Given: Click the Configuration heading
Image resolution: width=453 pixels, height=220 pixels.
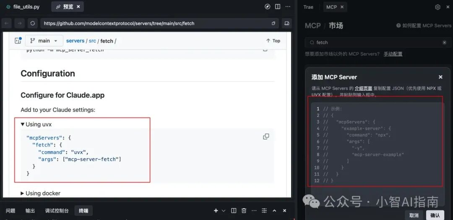Looking at the screenshot, I should point(48,73).
